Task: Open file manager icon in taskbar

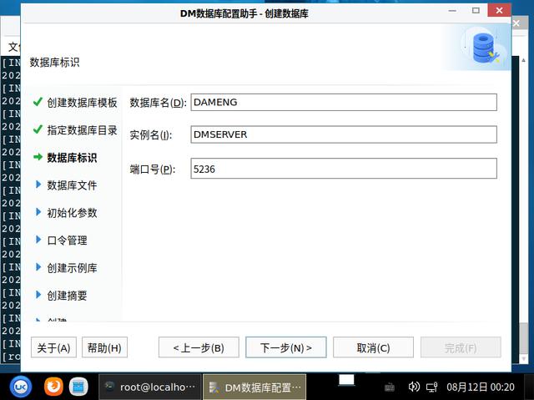Action: click(78, 387)
